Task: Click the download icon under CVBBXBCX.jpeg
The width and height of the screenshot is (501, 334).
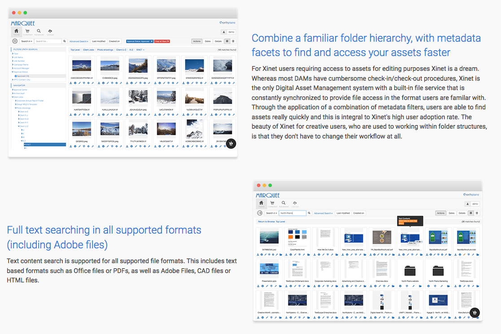Action: tap(98, 82)
